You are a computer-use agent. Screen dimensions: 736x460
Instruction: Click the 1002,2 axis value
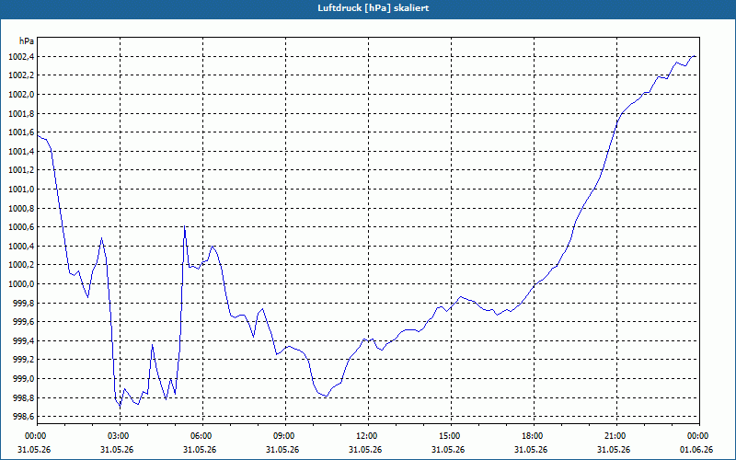[x=21, y=75]
